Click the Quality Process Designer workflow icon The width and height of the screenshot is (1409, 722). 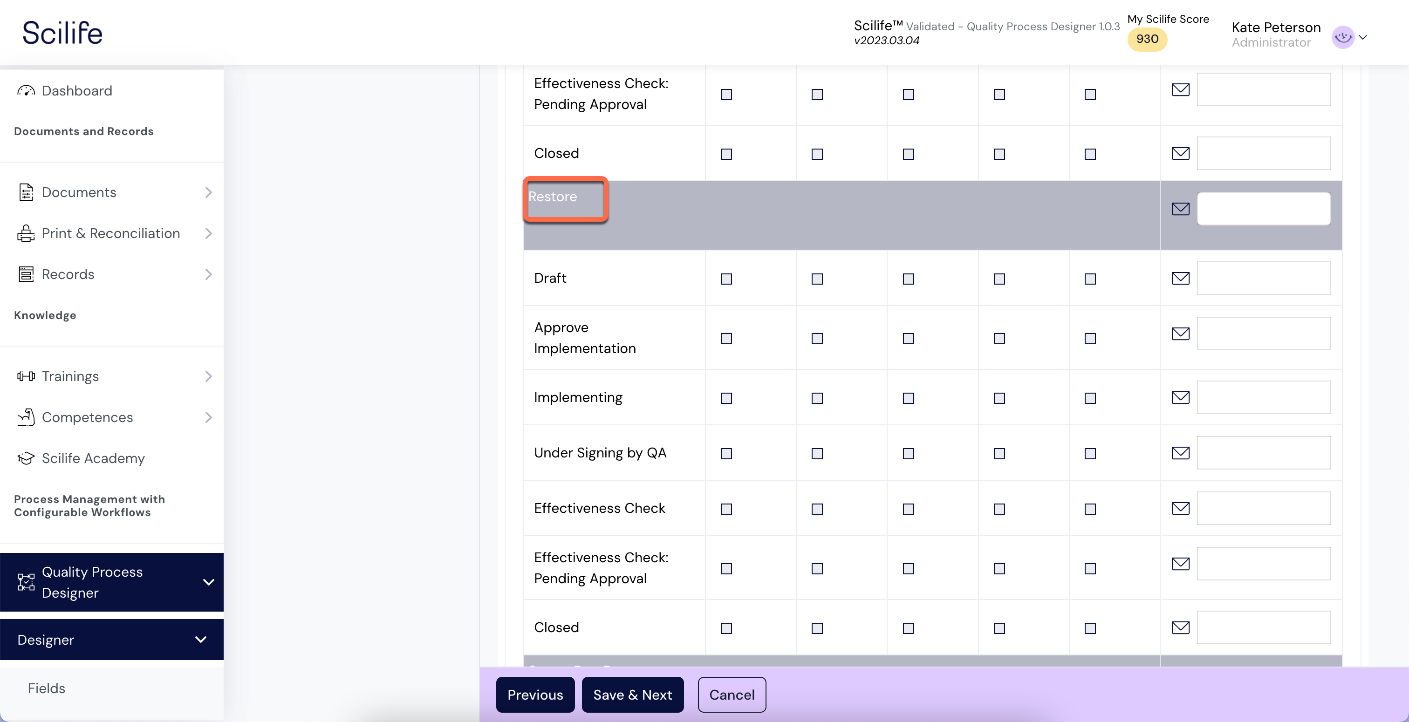click(26, 582)
